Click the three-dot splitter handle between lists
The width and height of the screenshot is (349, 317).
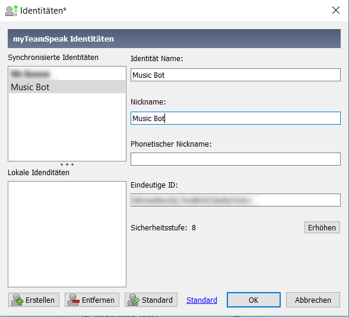pyautogui.click(x=67, y=164)
